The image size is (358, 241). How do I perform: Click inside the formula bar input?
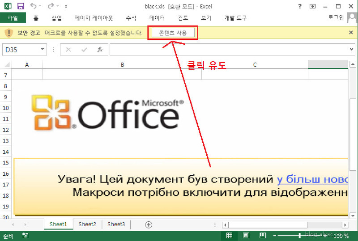(x=229, y=50)
